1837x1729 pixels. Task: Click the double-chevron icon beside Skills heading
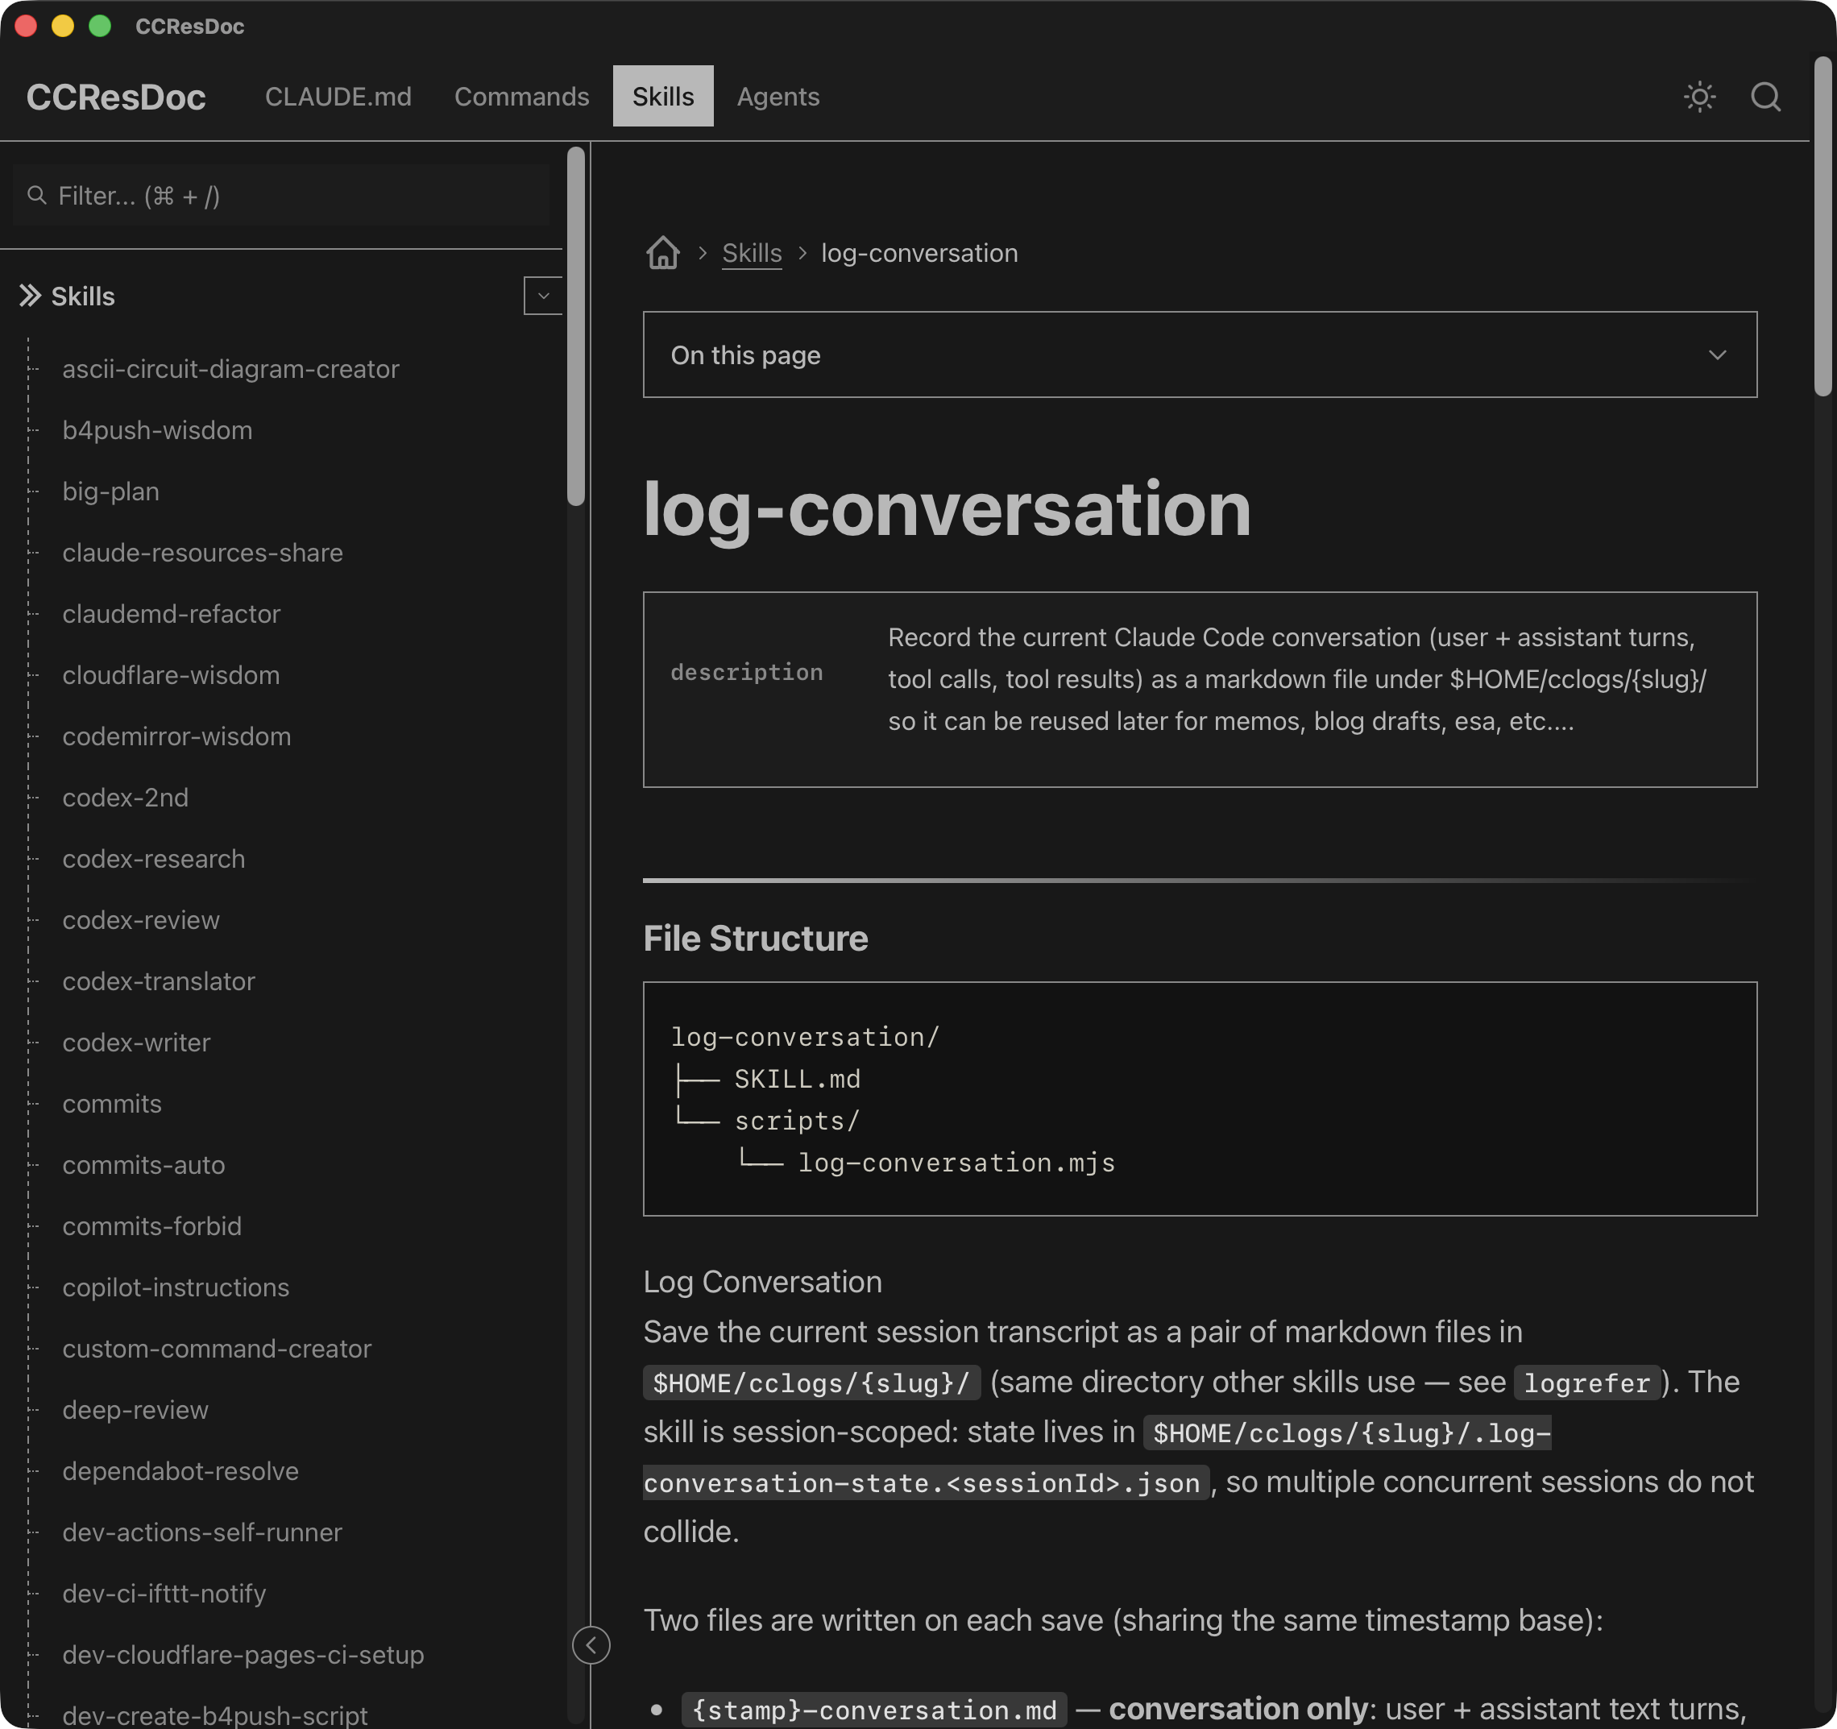(31, 296)
